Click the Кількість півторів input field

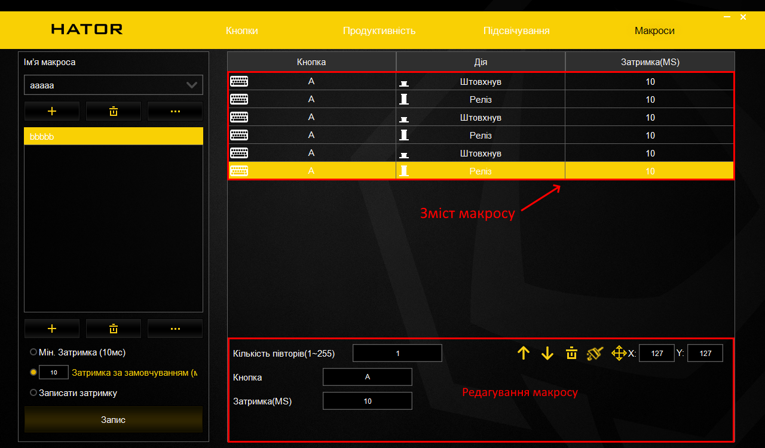(x=397, y=353)
